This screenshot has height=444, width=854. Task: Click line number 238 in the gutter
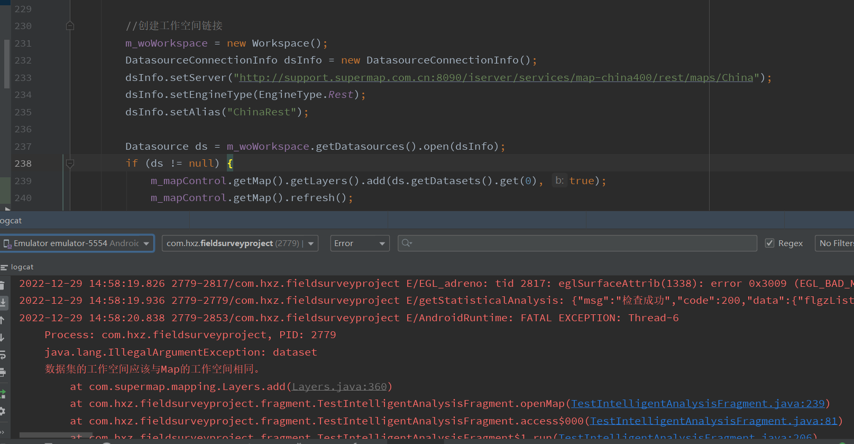pyautogui.click(x=23, y=164)
